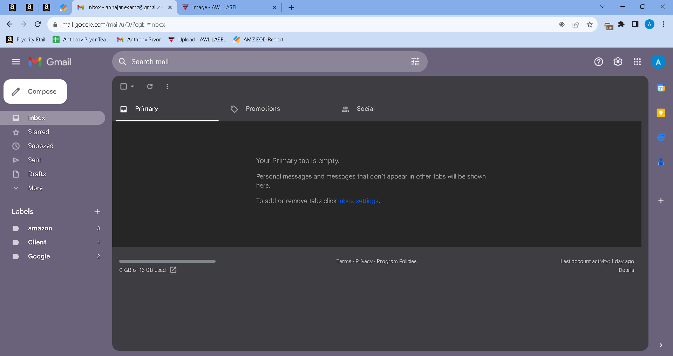This screenshot has width=673, height=356.
Task: Click the Compose button
Action: point(35,92)
